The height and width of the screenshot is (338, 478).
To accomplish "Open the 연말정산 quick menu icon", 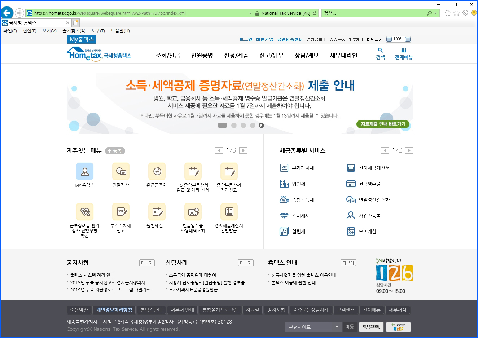I will [121, 171].
